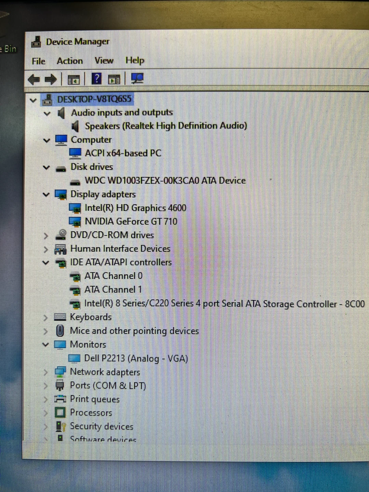This screenshot has height=492, width=369.
Task: Expand the DVD/CD-ROM drives category
Action: pos(46,236)
